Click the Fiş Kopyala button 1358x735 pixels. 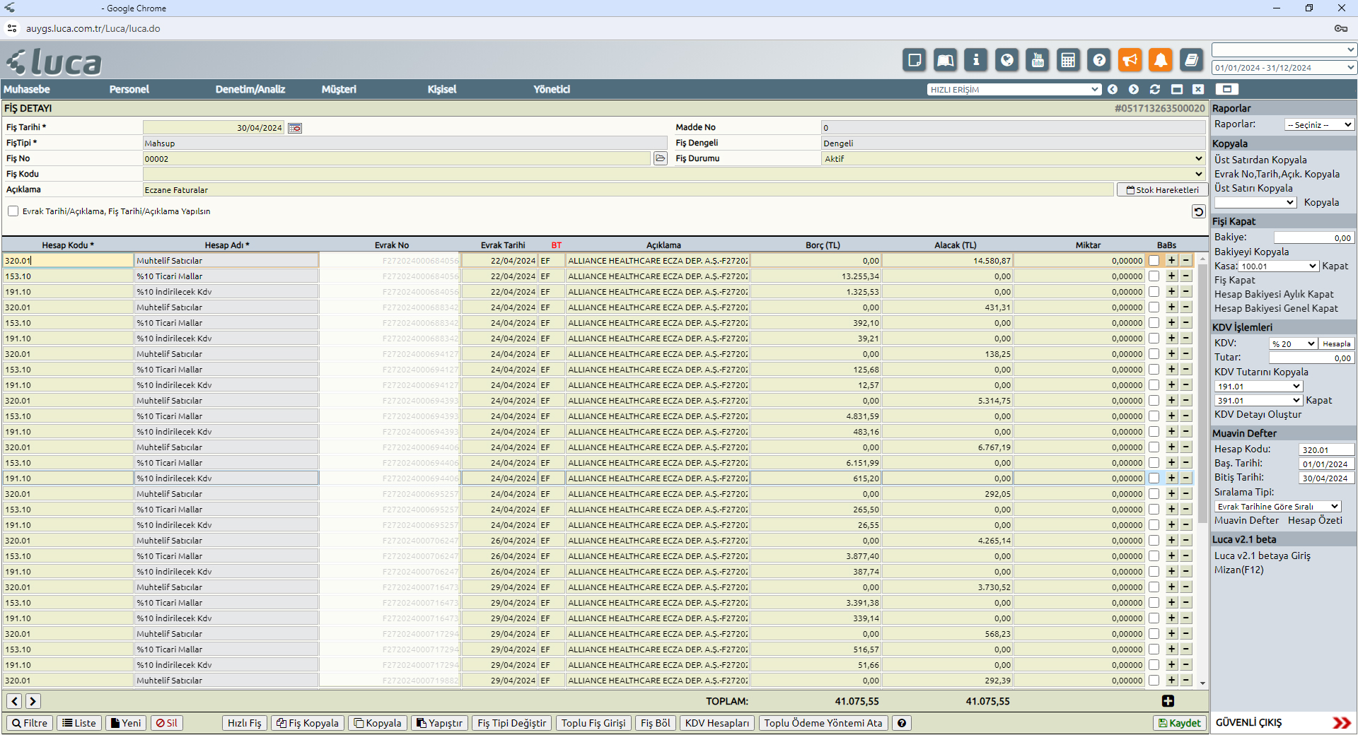point(308,723)
